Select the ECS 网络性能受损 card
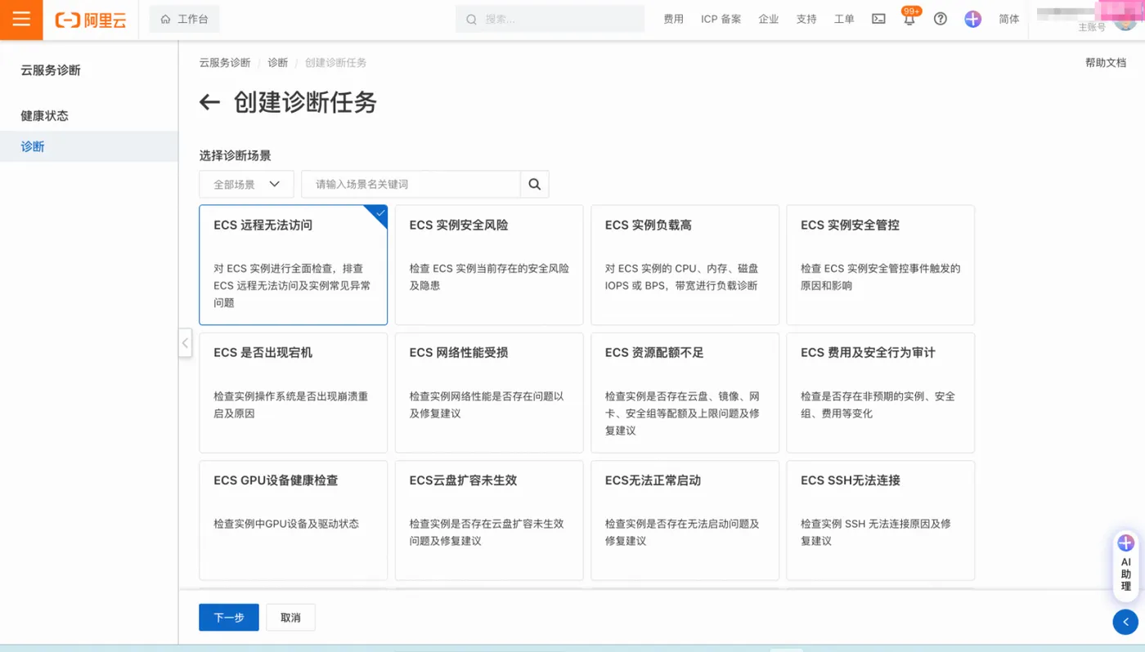Viewport: 1145px width, 652px height. click(x=489, y=393)
